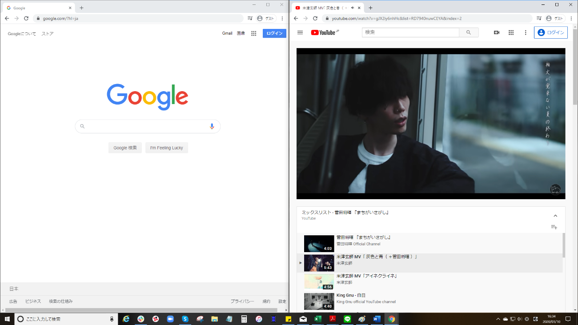578x325 pixels.
Task: Click the YouTube 検索 search field
Action: pos(410,32)
